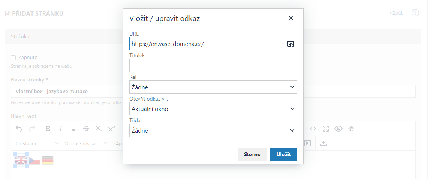Click the Undo arrow in the editor
The width and height of the screenshot is (428, 179).
pos(19,129)
